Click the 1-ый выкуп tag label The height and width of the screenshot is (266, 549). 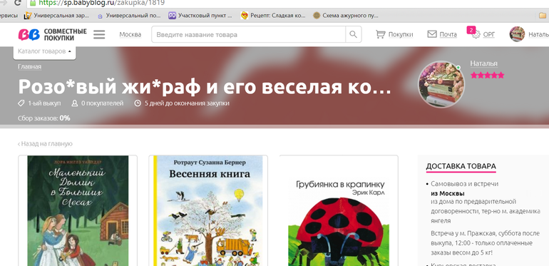click(39, 103)
